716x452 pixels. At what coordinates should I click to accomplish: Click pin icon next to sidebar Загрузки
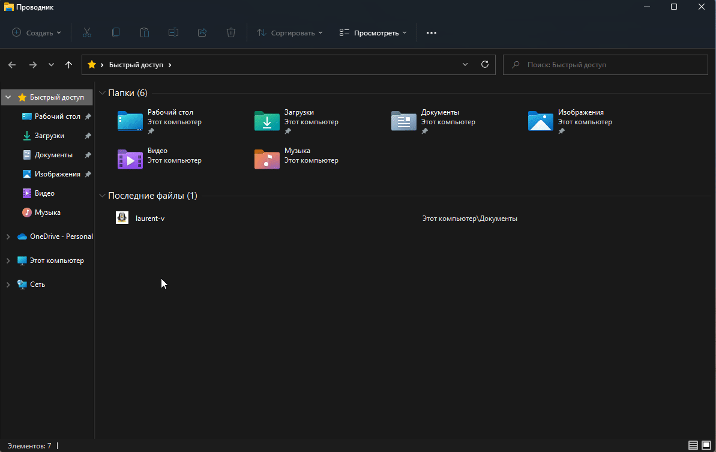pyautogui.click(x=88, y=136)
